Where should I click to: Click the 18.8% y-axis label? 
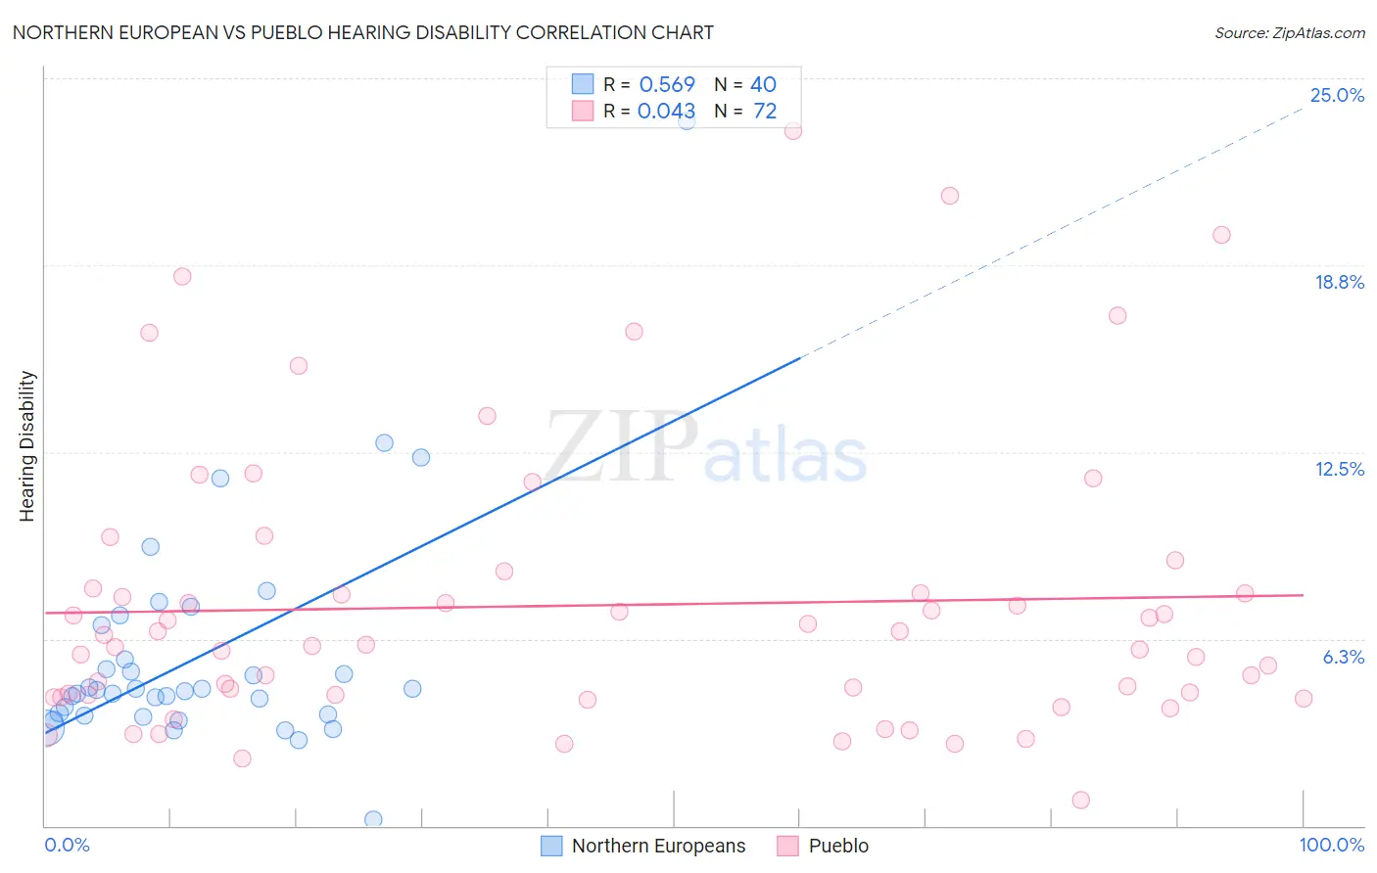(1339, 282)
